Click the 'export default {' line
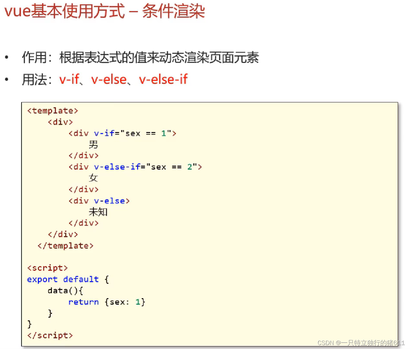Image resolution: width=410 pixels, height=349 pixels. pyautogui.click(x=68, y=279)
